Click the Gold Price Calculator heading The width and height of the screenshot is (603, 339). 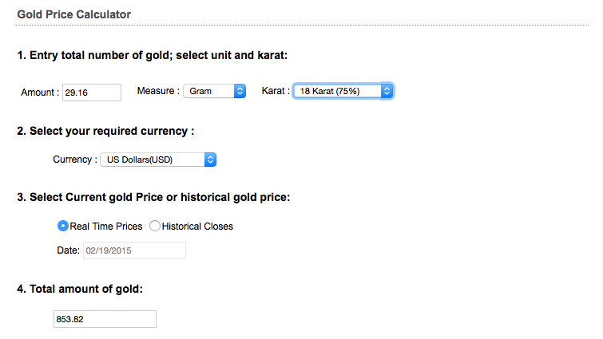pyautogui.click(x=74, y=14)
